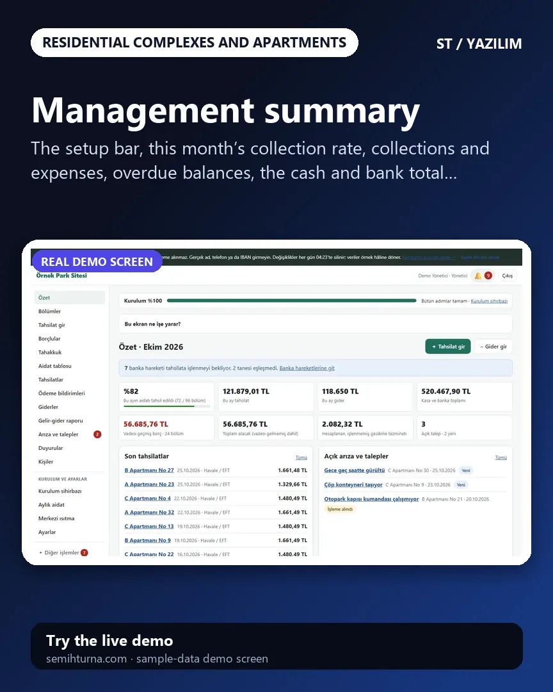The height and width of the screenshot is (692, 553).
Task: Open Aidat tablosu in the sidebar
Action: click(70, 366)
